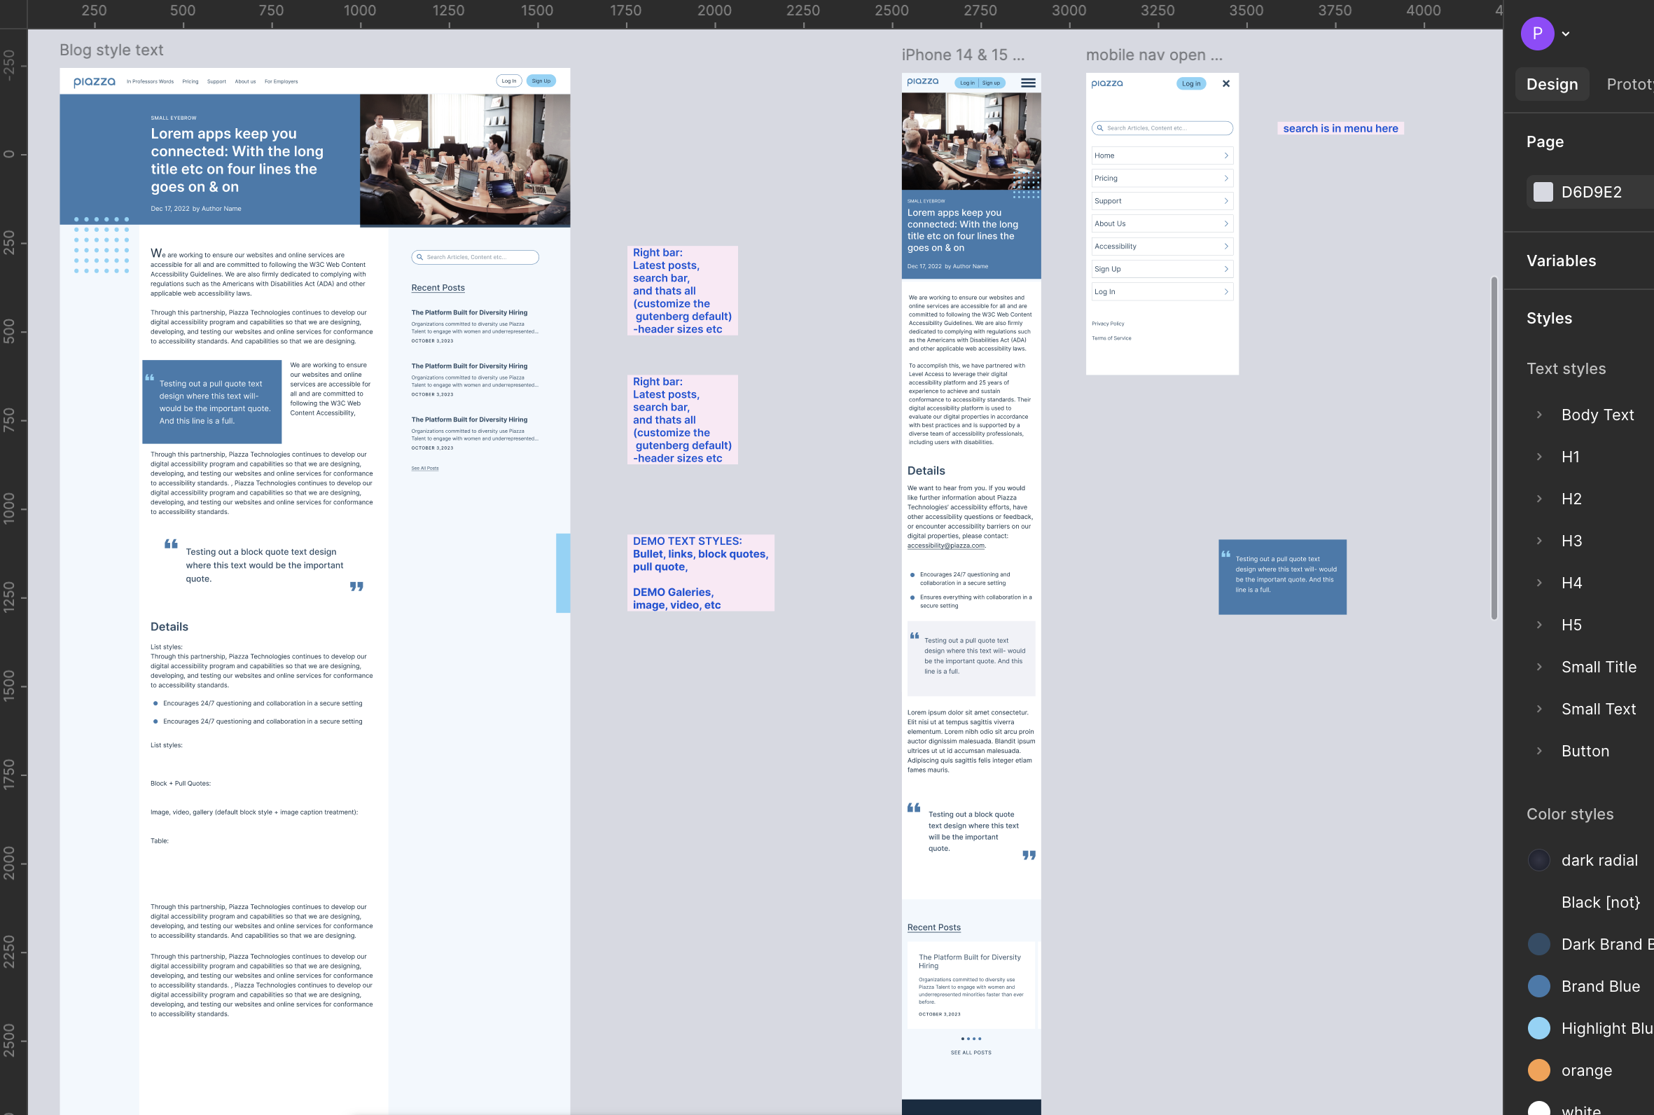This screenshot has width=1654, height=1115.
Task: Click the Recent Posts heading in iPhone frame
Action: [x=934, y=927]
